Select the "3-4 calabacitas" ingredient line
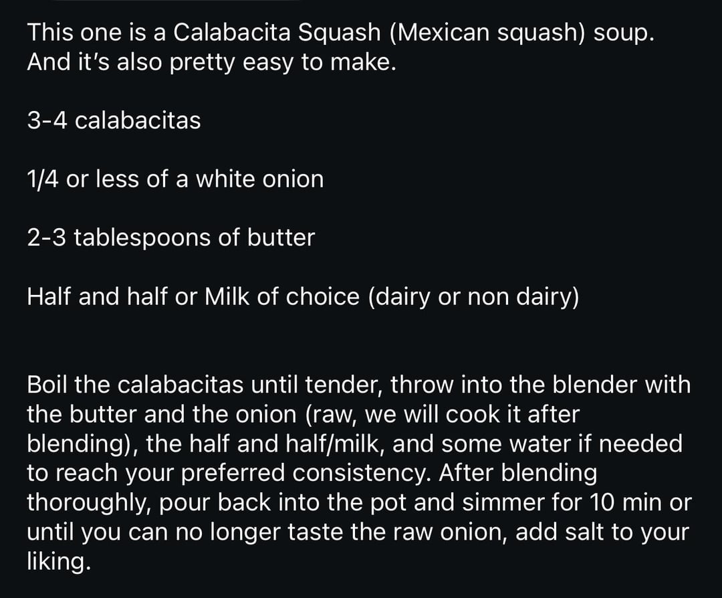The image size is (722, 598). (114, 121)
